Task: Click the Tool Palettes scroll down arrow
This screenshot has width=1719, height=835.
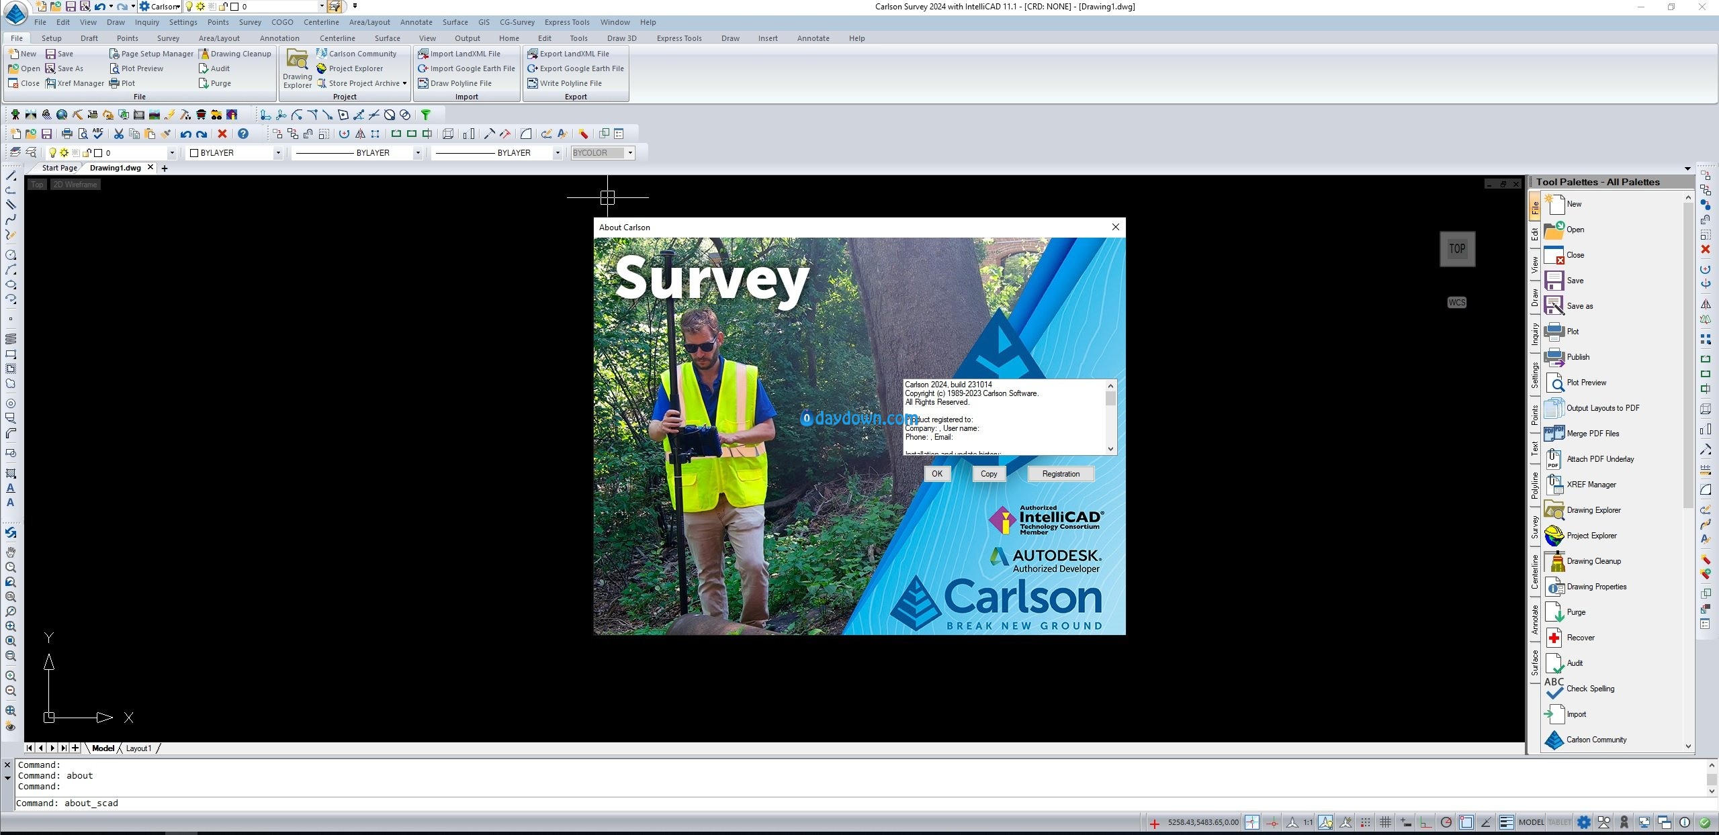Action: [1688, 746]
